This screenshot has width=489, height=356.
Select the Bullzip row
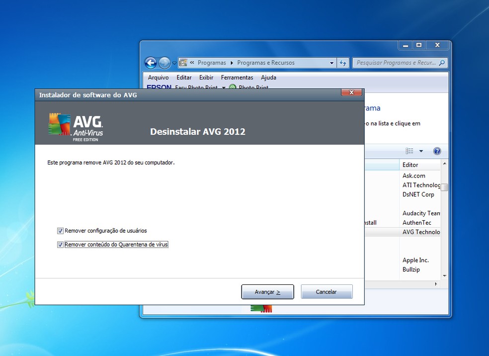[411, 269]
